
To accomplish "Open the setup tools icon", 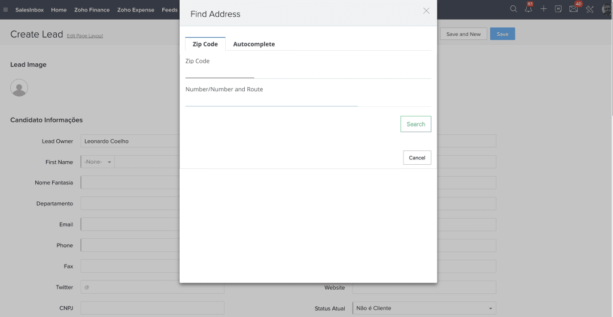I will 590,9.
